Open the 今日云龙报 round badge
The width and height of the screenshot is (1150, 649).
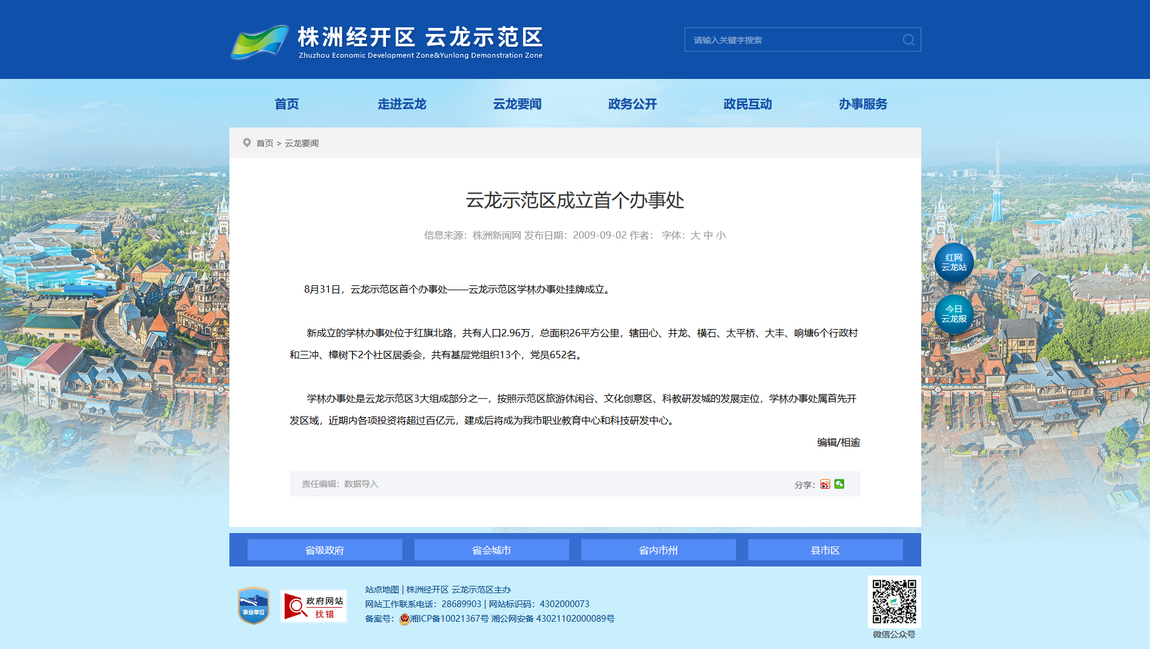click(x=953, y=314)
